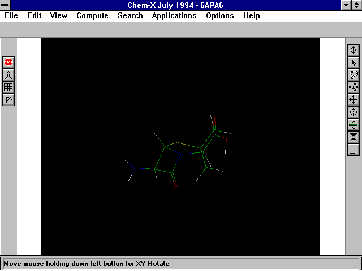Select the molecule structure builder icon
This screenshot has width=362, height=271.
coord(8,75)
